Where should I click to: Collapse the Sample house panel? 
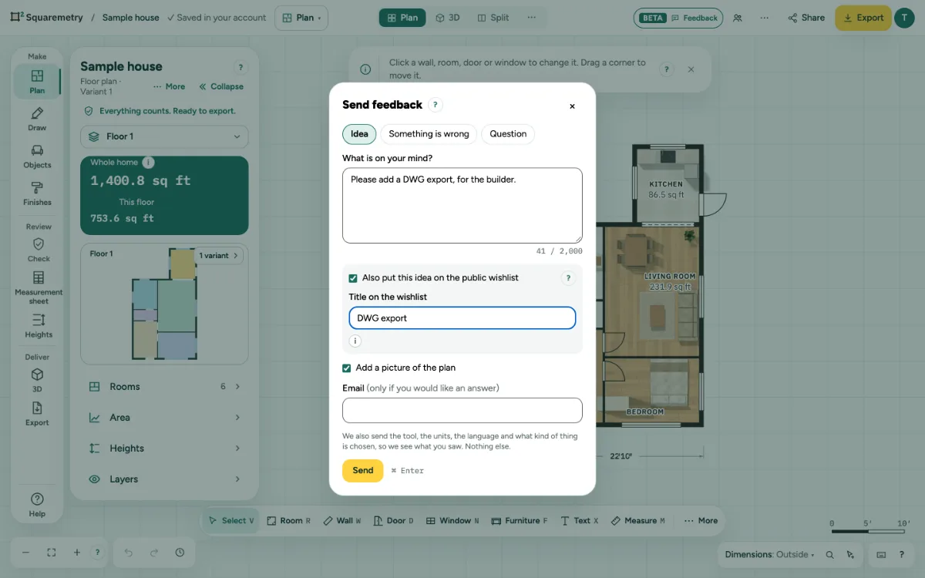(x=221, y=87)
